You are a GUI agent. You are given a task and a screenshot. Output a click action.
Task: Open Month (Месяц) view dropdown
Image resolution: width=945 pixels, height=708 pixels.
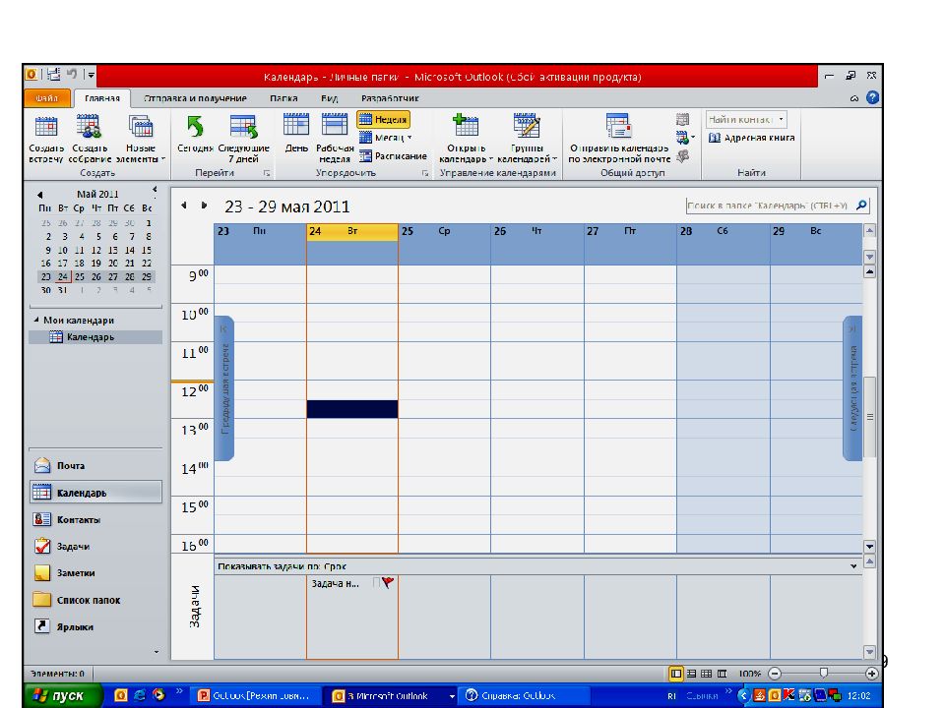pos(386,138)
